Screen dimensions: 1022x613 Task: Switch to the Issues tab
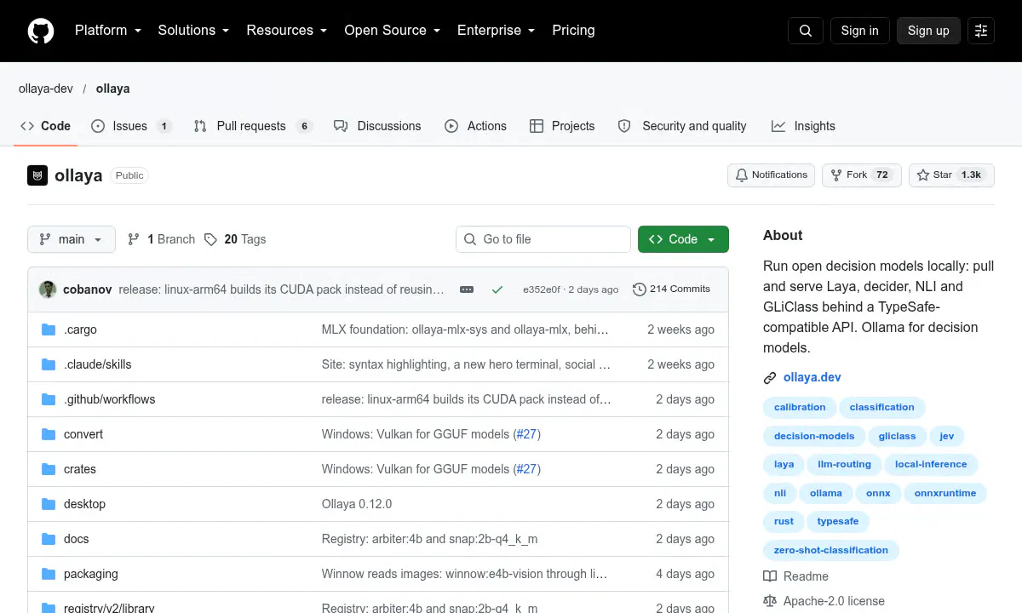pyautogui.click(x=131, y=126)
